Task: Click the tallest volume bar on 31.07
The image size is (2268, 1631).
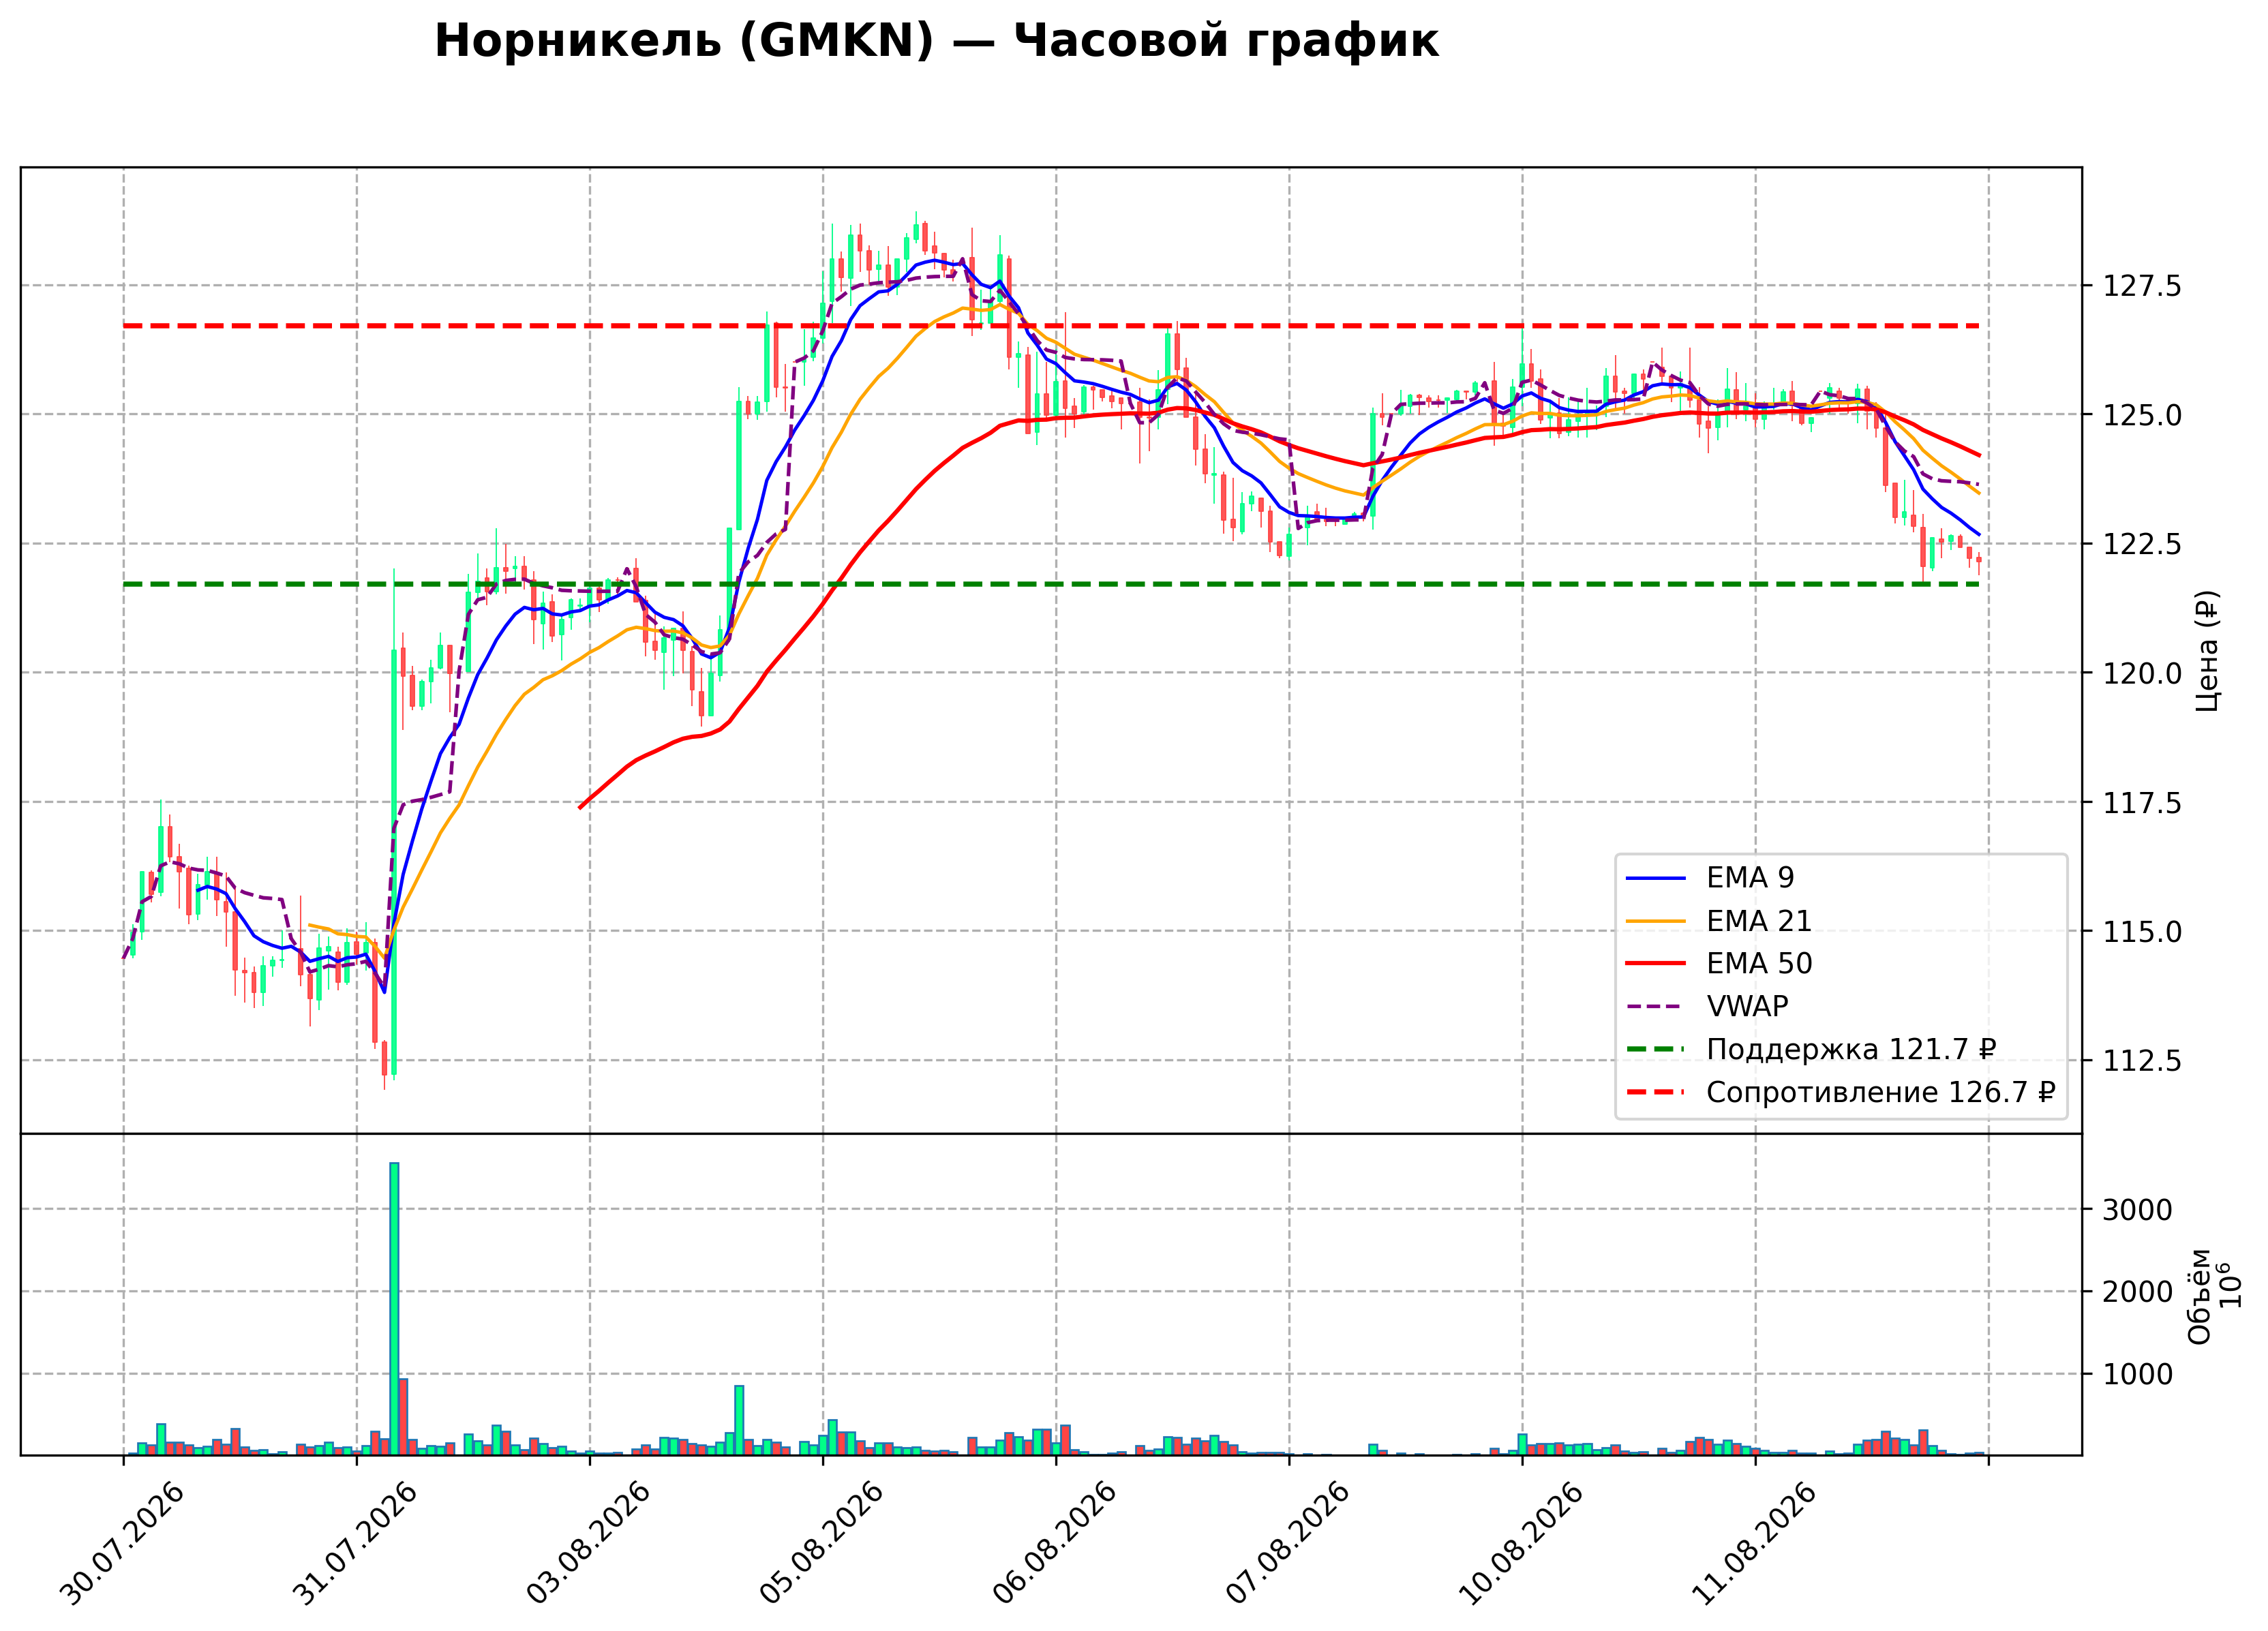Action: [394, 1308]
